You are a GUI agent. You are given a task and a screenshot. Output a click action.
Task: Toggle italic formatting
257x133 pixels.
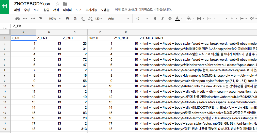click(x=163, y=19)
